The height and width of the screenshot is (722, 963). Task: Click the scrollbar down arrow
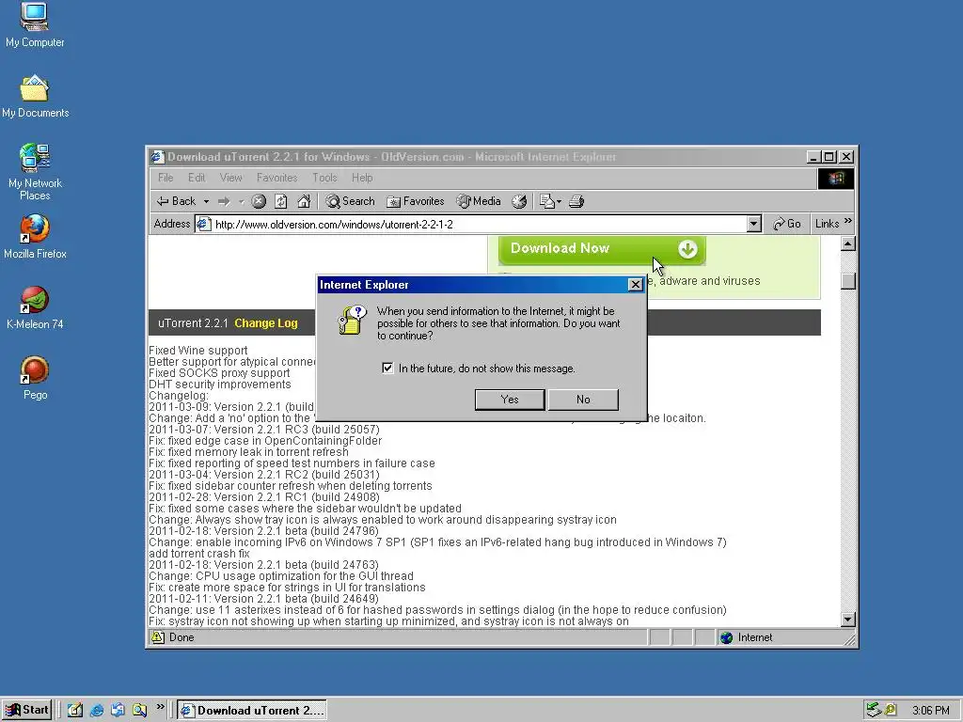coord(848,619)
